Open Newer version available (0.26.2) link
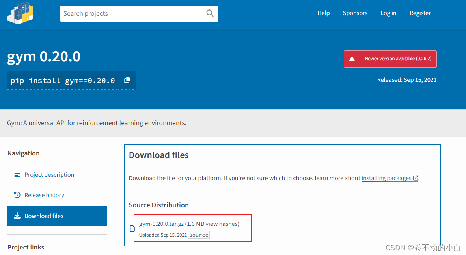The width and height of the screenshot is (466, 255). [x=398, y=59]
